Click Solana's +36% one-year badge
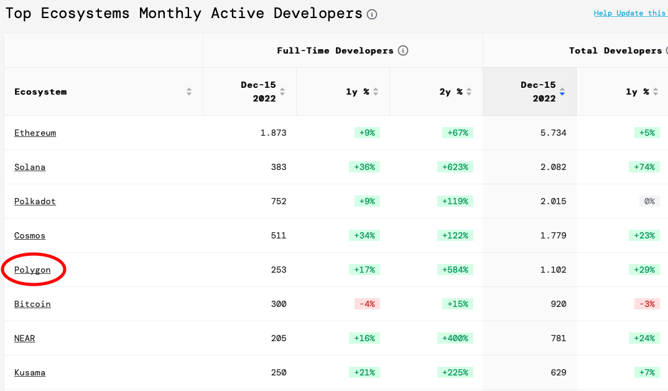 [x=364, y=167]
